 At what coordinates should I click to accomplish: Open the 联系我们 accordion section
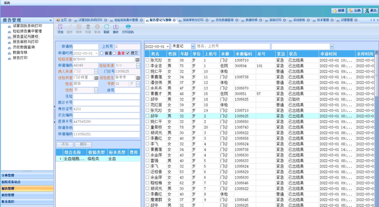(x=27, y=201)
